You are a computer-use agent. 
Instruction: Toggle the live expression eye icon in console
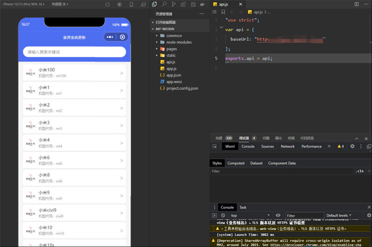coord(278,215)
